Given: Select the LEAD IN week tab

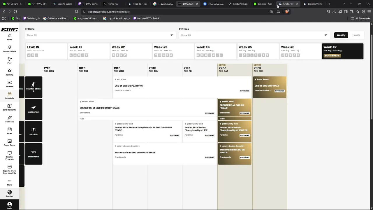Looking at the screenshot, I should [46, 51].
